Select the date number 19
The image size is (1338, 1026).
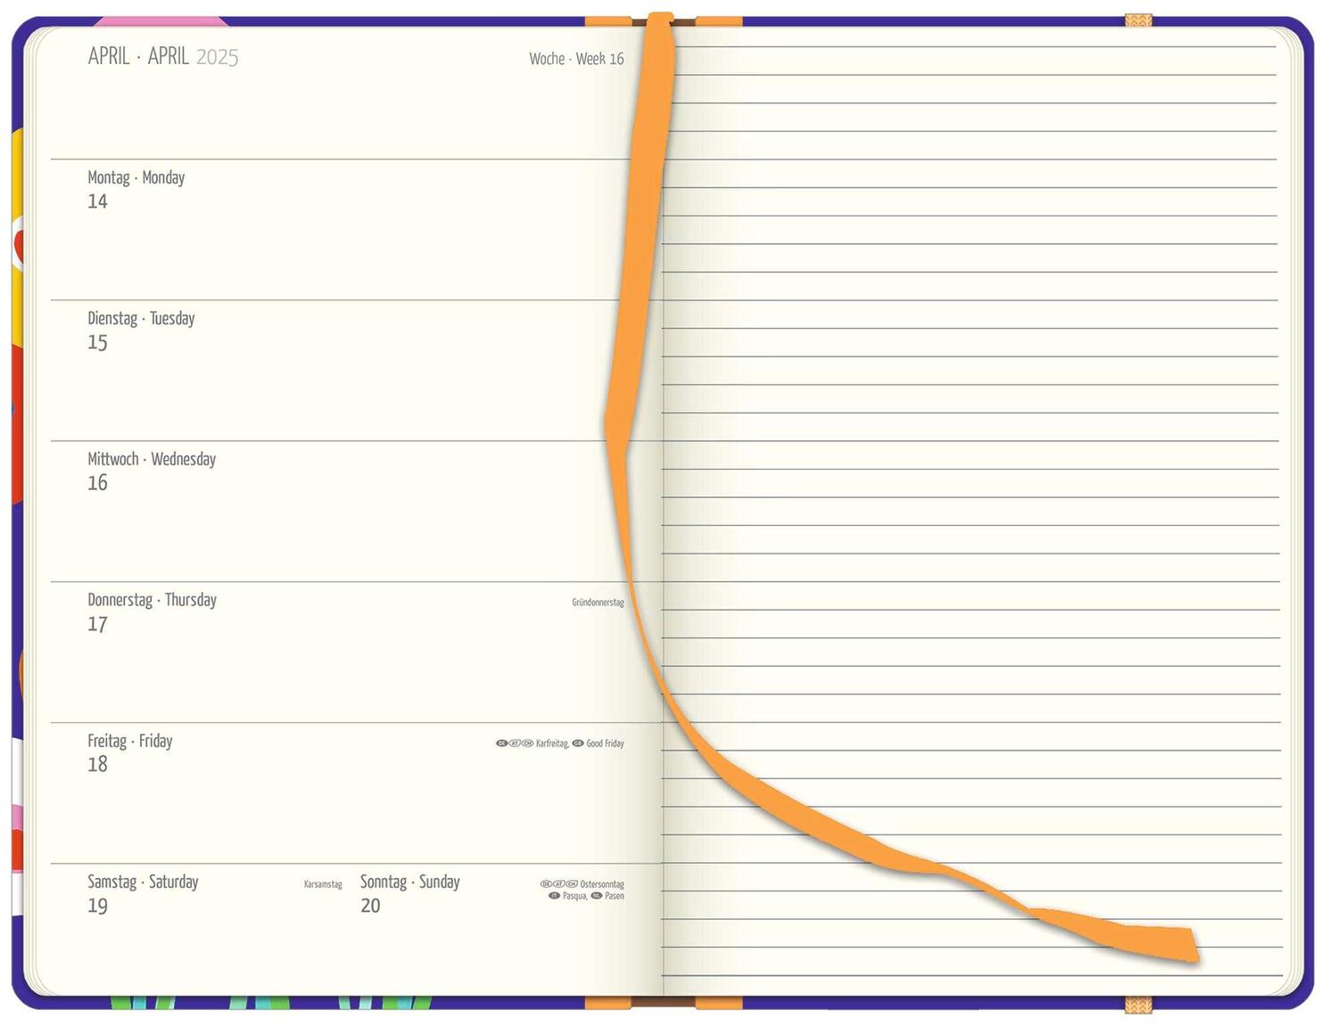click(x=97, y=906)
